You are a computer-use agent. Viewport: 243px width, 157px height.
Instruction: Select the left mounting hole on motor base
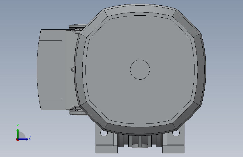pyautogui.click(x=103, y=133)
